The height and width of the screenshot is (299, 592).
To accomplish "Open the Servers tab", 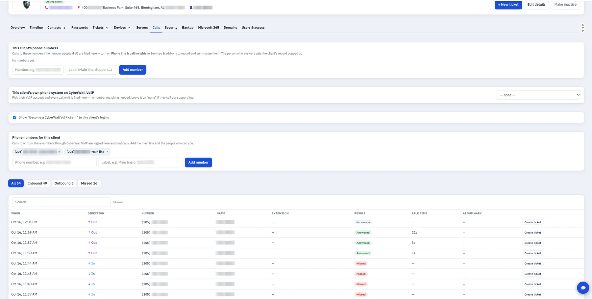I will click(x=142, y=28).
